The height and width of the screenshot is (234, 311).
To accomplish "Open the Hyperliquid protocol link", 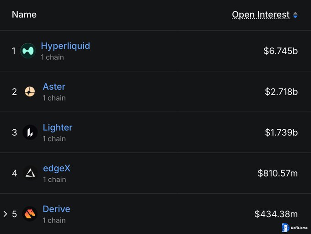I will 65,46.
